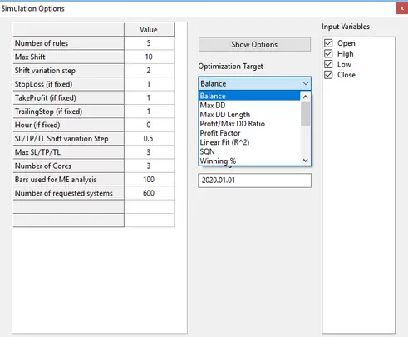Click the 2020.01.01 date field

tap(254, 181)
